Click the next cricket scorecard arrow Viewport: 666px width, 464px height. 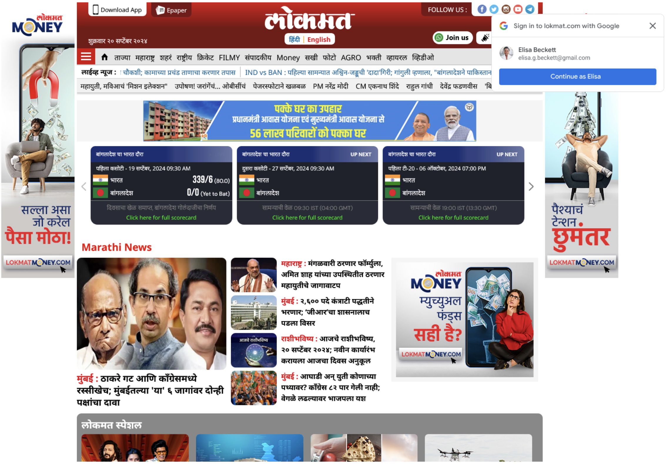coord(531,186)
